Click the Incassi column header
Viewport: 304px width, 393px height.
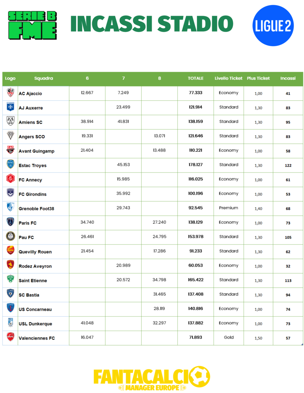coord(288,78)
